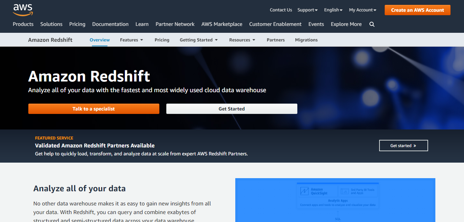This screenshot has width=464, height=222.
Task: Click Validated Amazon Redshift Partners Available heading
Action: 95,146
